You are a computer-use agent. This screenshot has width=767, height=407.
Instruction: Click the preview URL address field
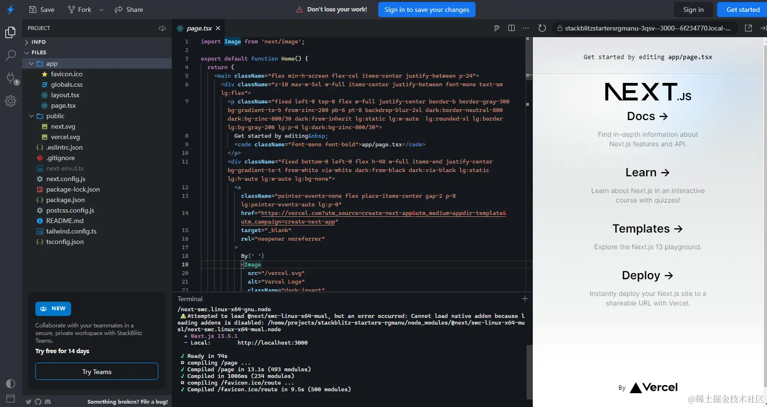tap(644, 28)
